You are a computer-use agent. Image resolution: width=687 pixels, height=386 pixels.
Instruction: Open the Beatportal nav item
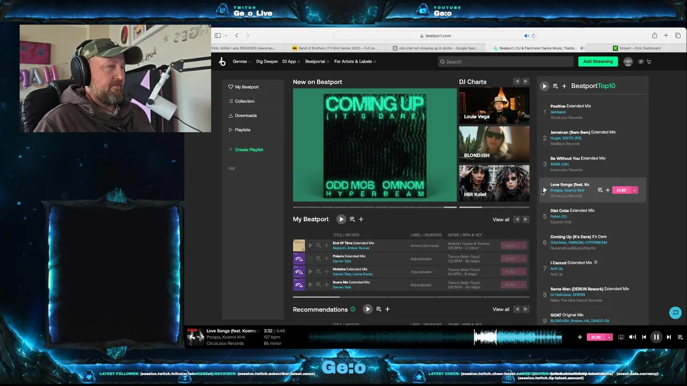pyautogui.click(x=317, y=62)
